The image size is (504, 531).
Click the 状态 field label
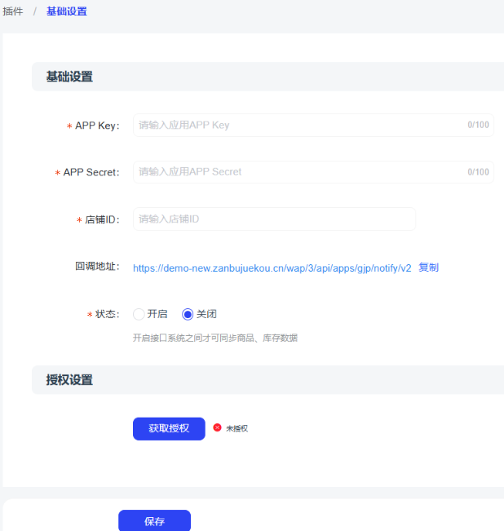click(107, 315)
